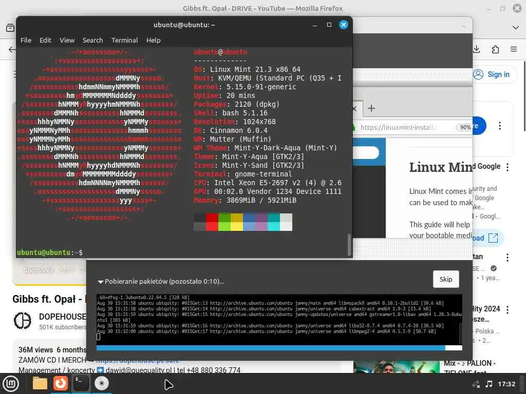Image resolution: width=526 pixels, height=394 pixels.
Task: Open DOPEHOUSE channel avatar
Action: point(23,321)
